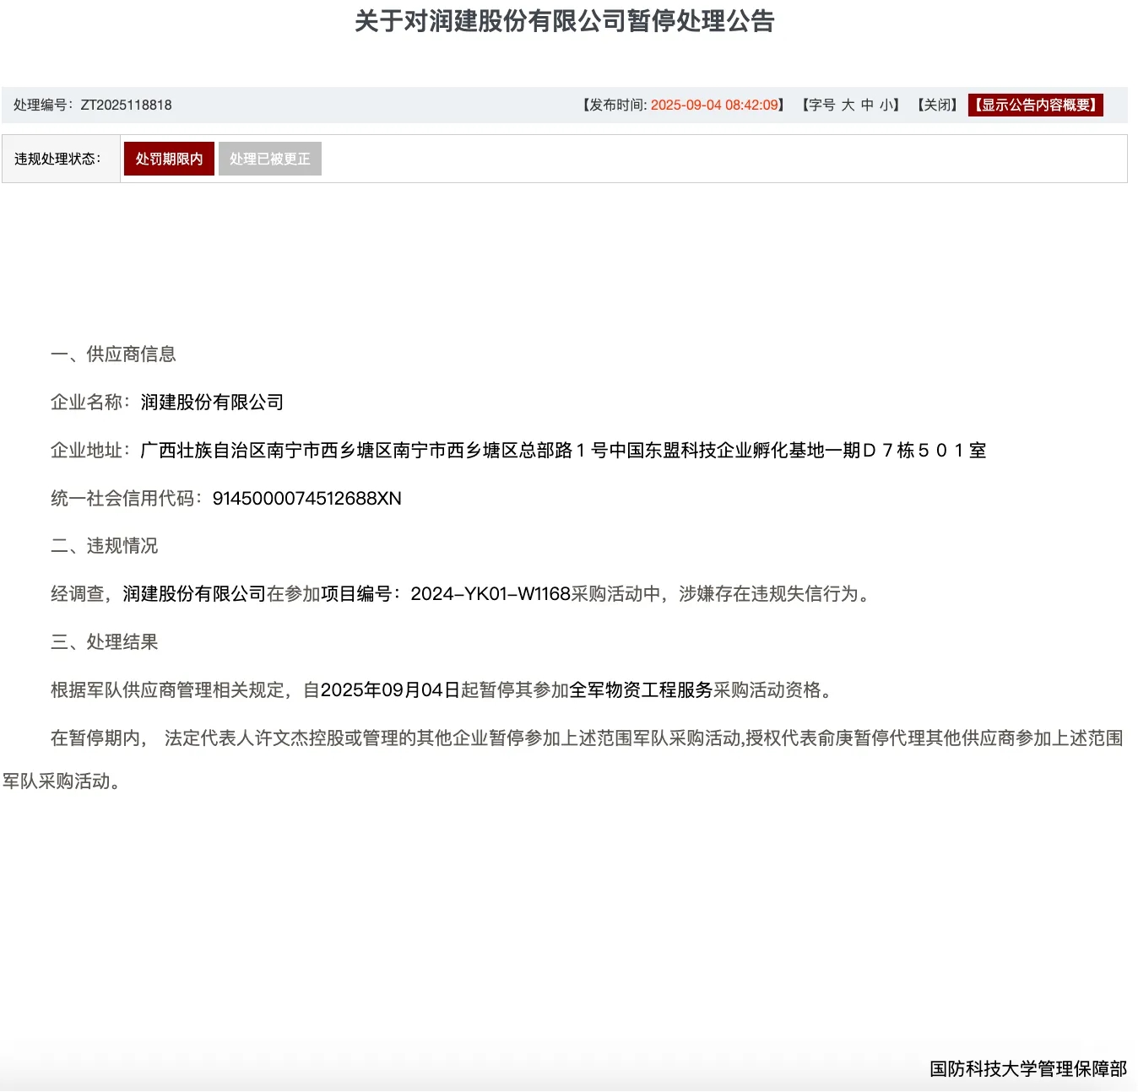The height and width of the screenshot is (1092, 1138).
Task: Click the paragraph starting 在暂停期内
Action: pos(563,760)
